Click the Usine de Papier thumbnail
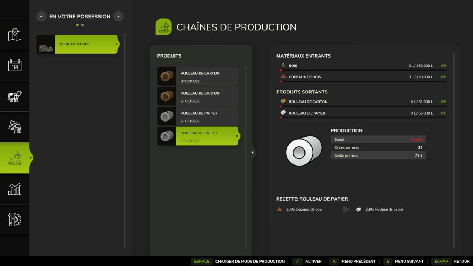This screenshot has height=266, width=473. point(45,44)
